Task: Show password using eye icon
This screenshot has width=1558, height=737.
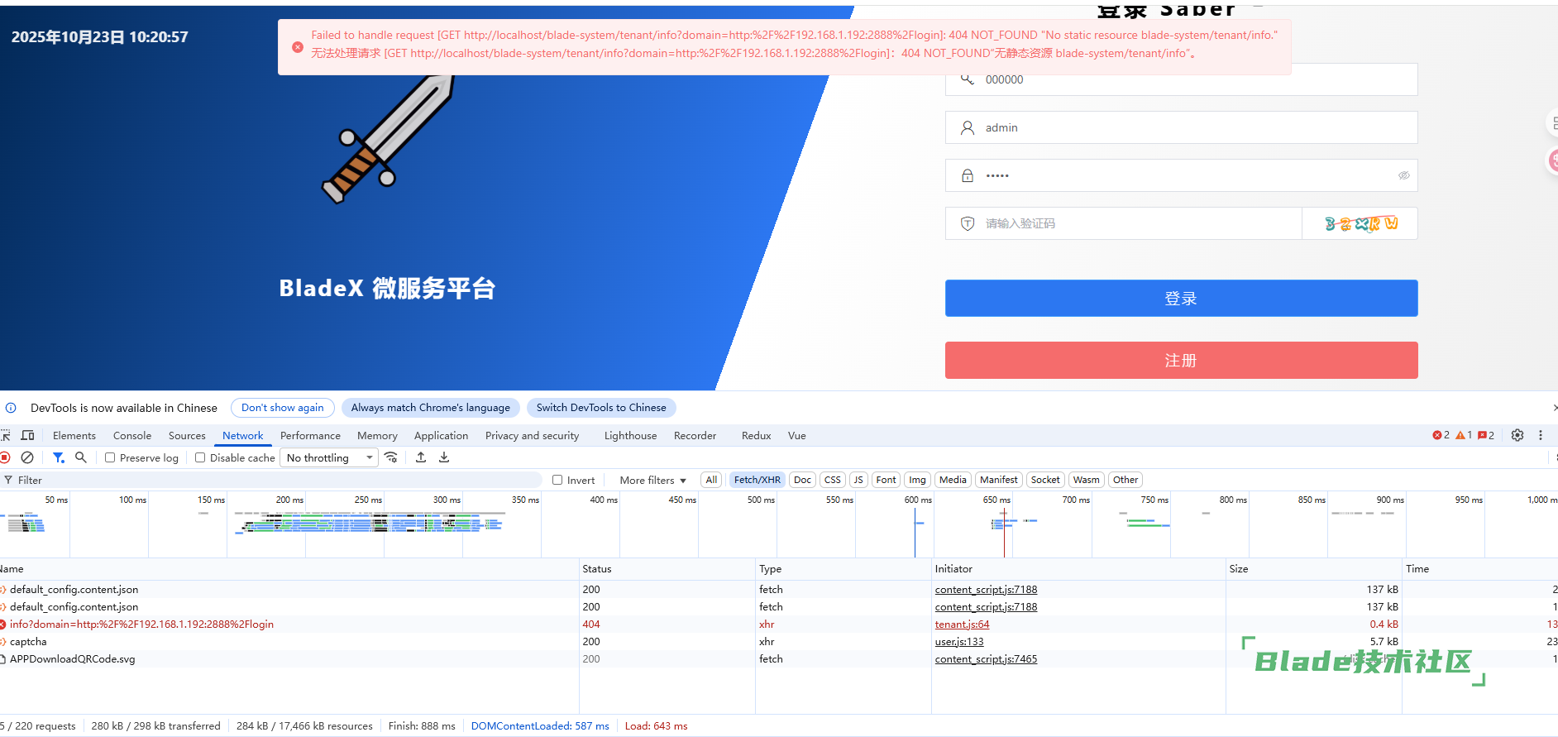Action: point(1403,175)
